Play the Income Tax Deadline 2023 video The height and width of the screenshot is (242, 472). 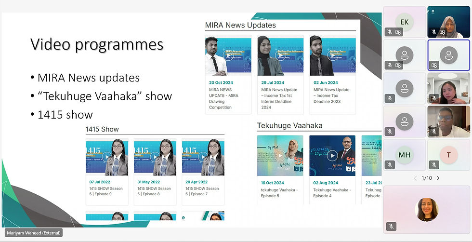pyautogui.click(x=333, y=55)
